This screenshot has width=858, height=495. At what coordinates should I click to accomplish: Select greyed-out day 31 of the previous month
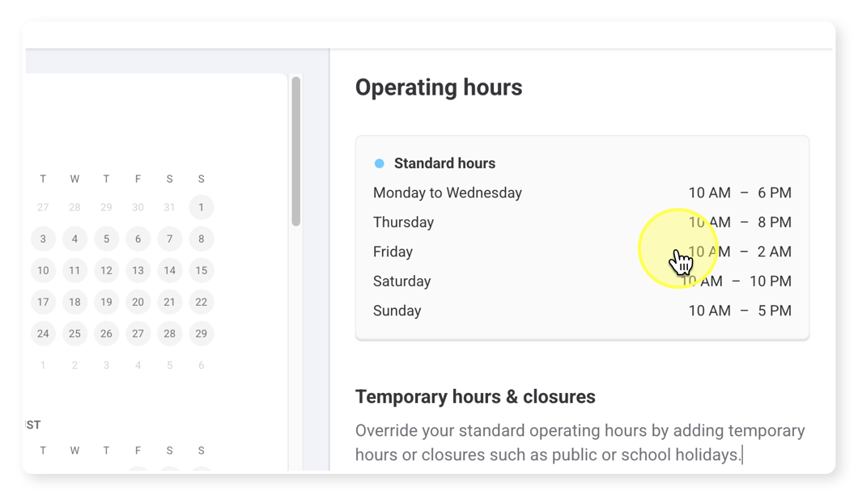click(x=170, y=207)
